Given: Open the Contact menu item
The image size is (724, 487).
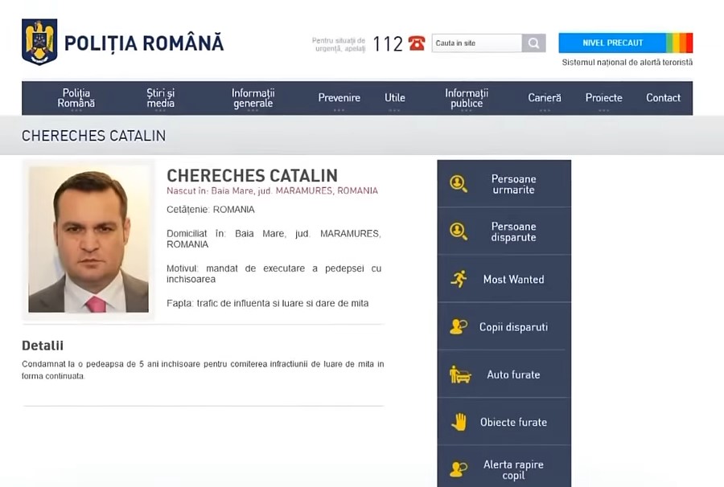Looking at the screenshot, I should point(663,98).
